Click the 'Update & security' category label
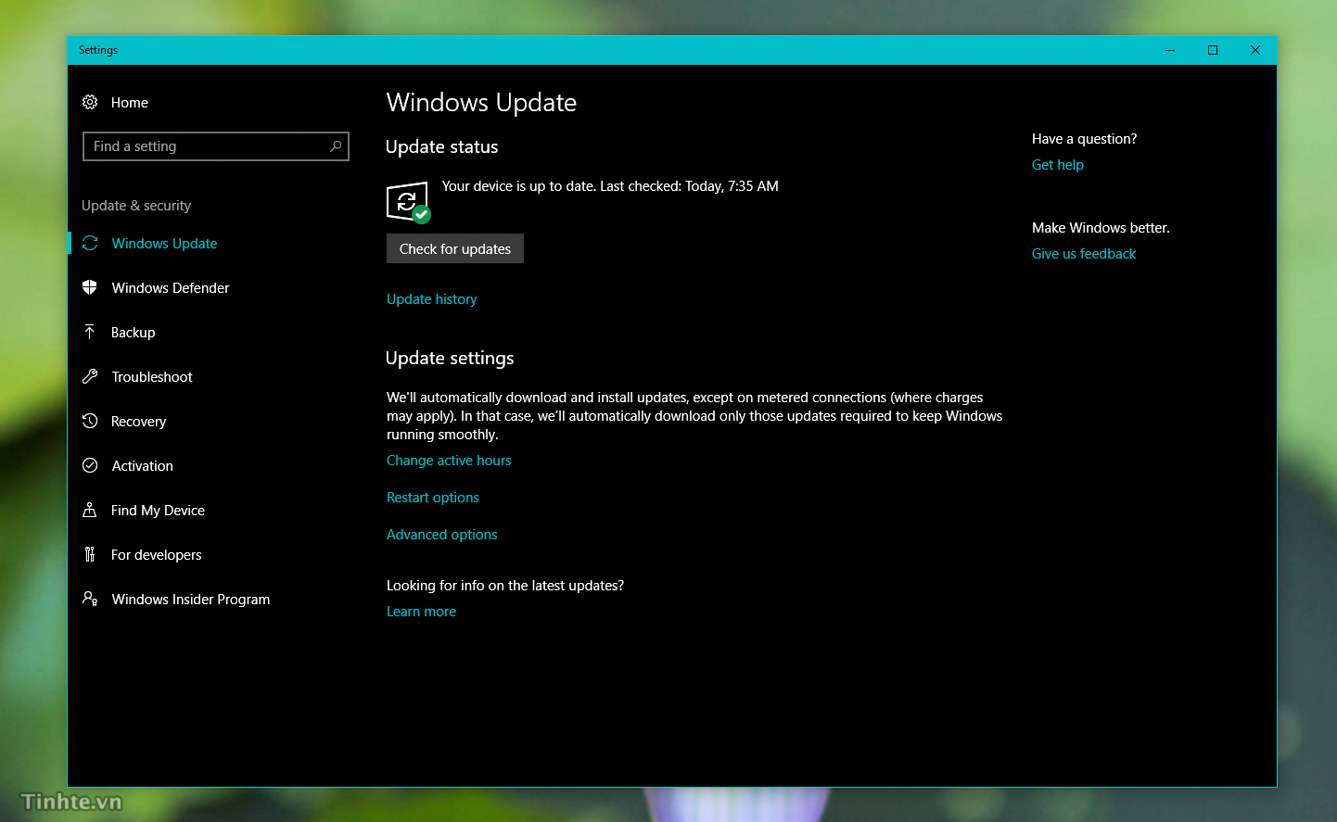 coord(136,206)
